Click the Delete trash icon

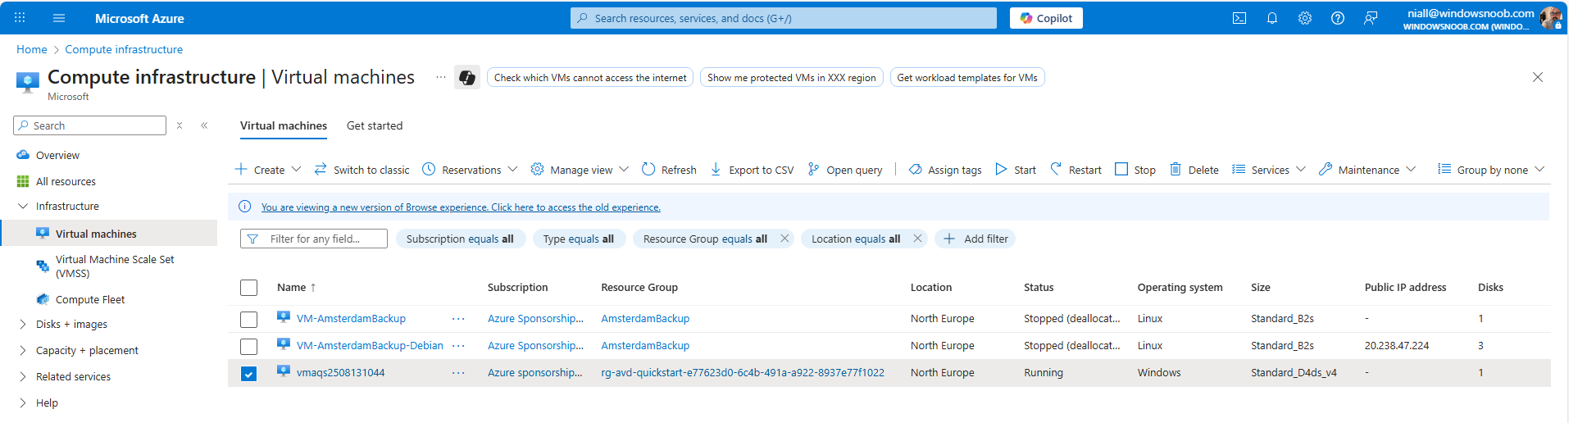click(1175, 170)
